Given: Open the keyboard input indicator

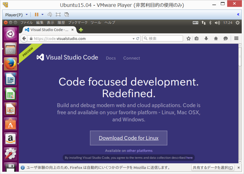Looking at the screenshot, I should (196, 23).
